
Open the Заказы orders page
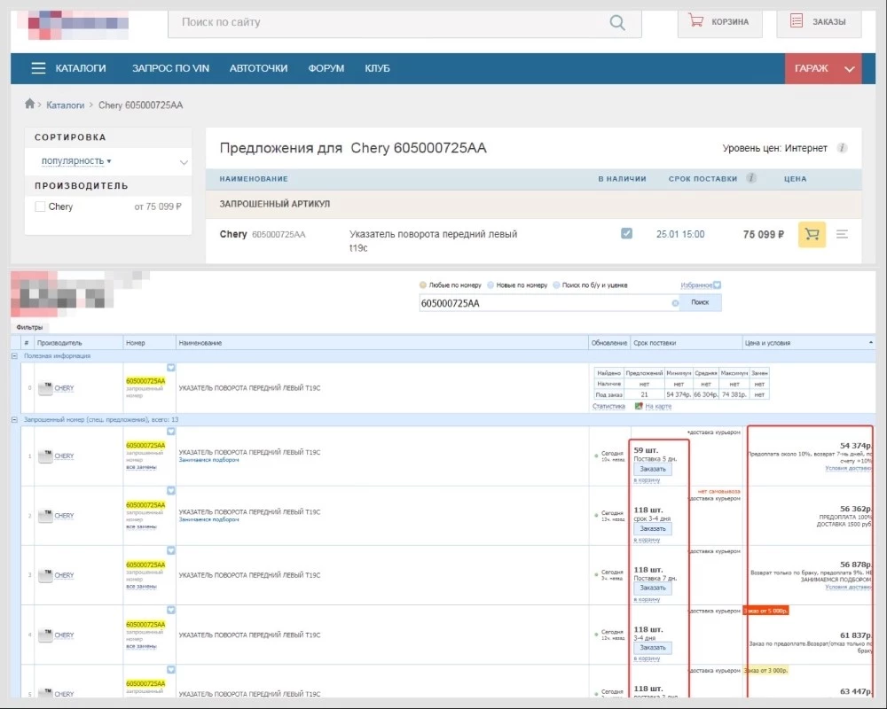818,22
